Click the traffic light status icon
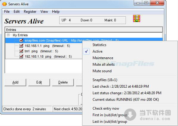Screen dimensions: 178x126 point(137,18)
